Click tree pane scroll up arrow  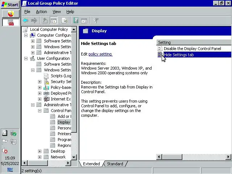tap(74, 29)
